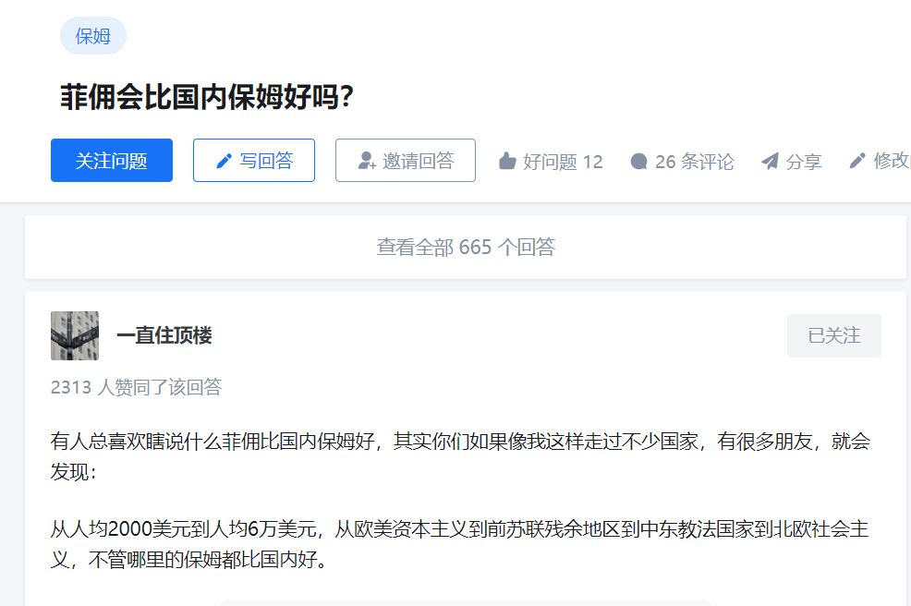This screenshot has height=606, width=911.
Task: Click the 关注问题 follow button
Action: pos(112,161)
